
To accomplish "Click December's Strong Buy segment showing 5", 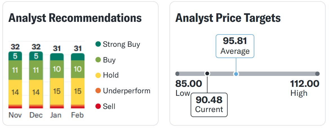I will click(36, 56).
